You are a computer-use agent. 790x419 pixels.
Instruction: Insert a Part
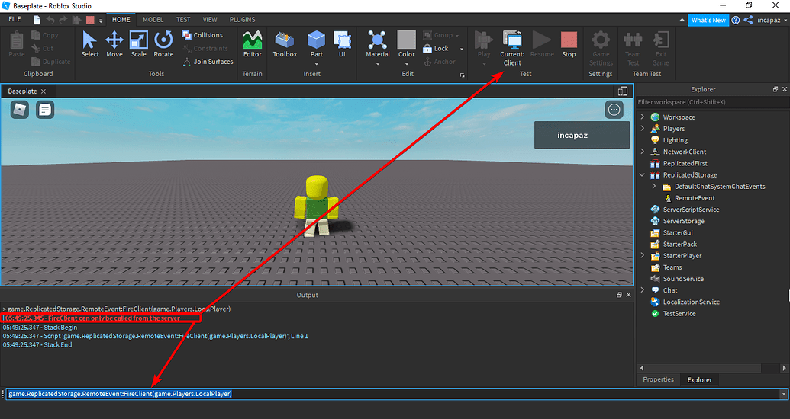coord(317,44)
